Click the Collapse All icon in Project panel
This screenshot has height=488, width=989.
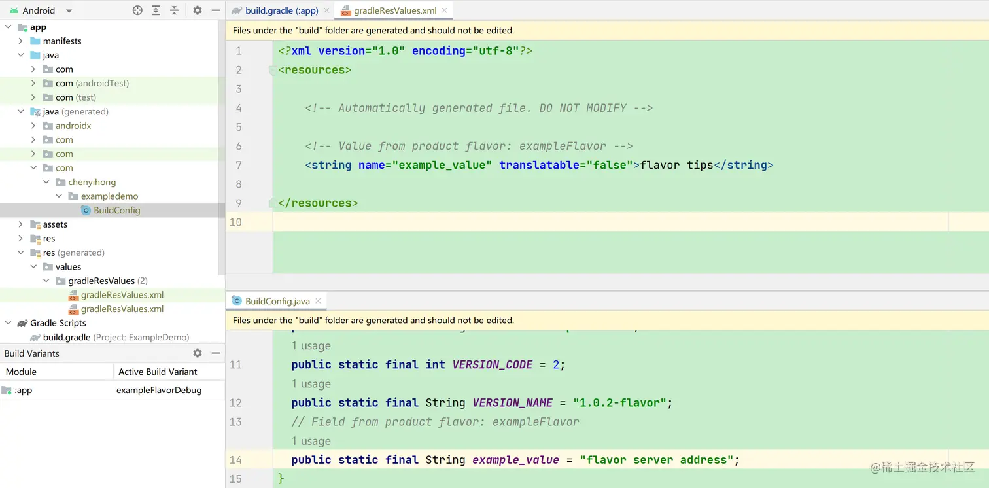click(174, 10)
